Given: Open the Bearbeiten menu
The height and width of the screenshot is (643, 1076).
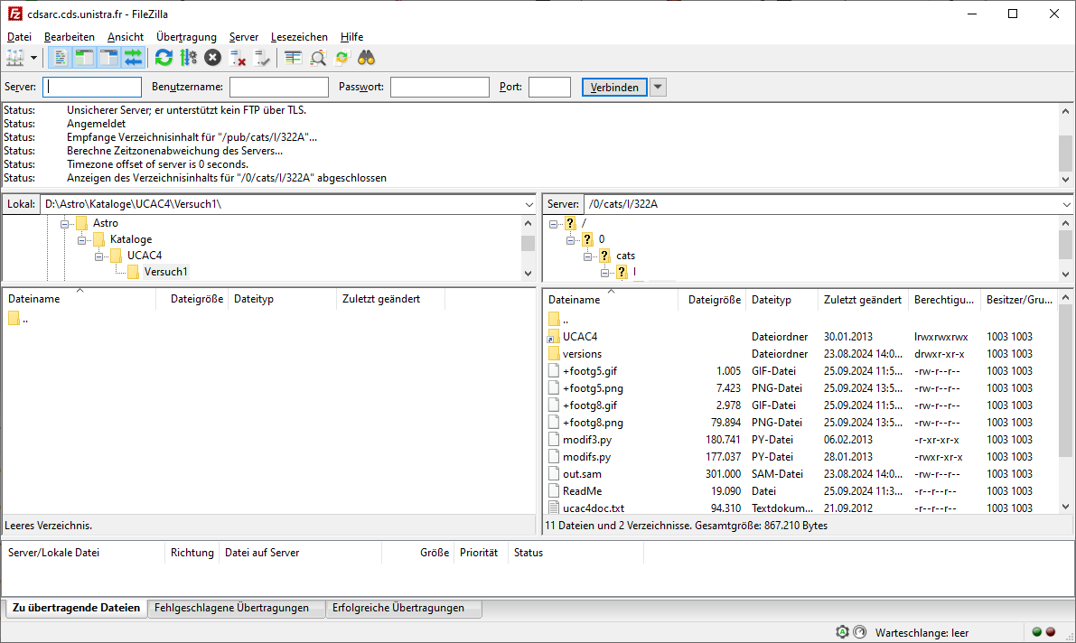Looking at the screenshot, I should pos(70,37).
